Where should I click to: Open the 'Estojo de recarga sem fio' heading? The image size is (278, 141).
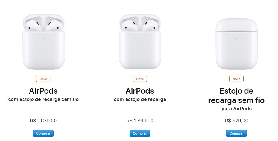point(236,96)
